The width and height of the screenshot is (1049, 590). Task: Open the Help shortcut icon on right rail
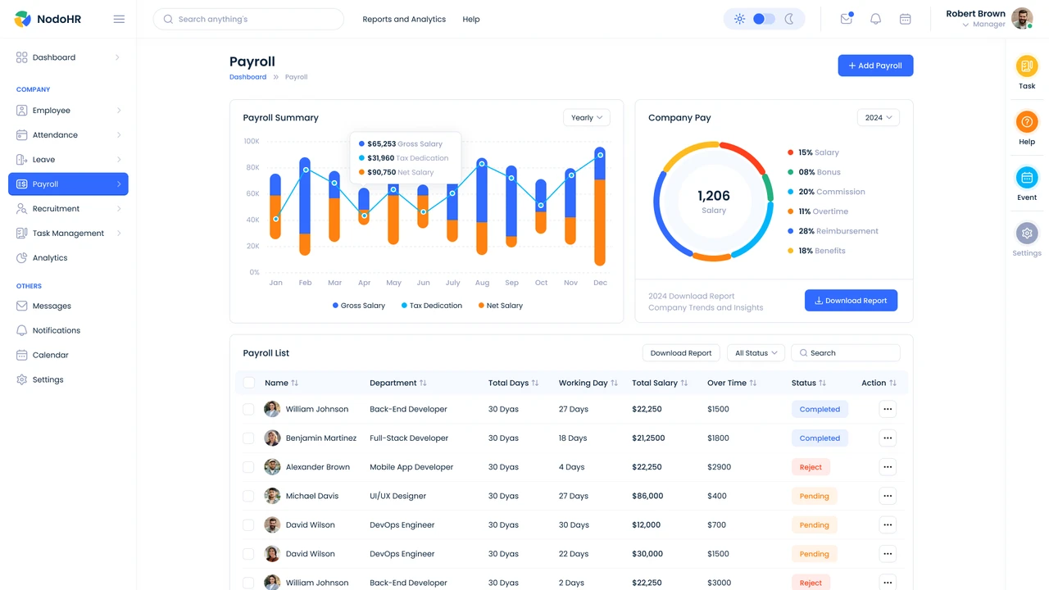(1027, 121)
